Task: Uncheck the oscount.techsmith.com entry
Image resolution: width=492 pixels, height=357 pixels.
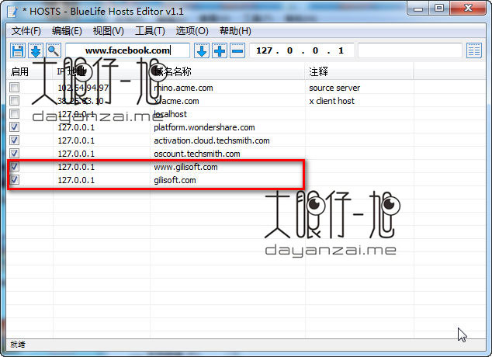Action: [x=15, y=154]
